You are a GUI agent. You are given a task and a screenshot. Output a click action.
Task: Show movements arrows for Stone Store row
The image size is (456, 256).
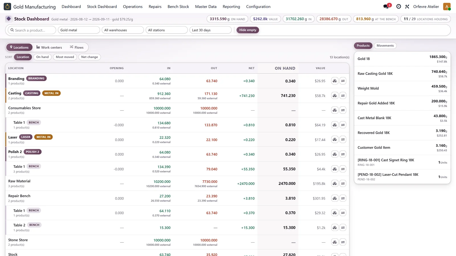pyautogui.click(x=343, y=242)
